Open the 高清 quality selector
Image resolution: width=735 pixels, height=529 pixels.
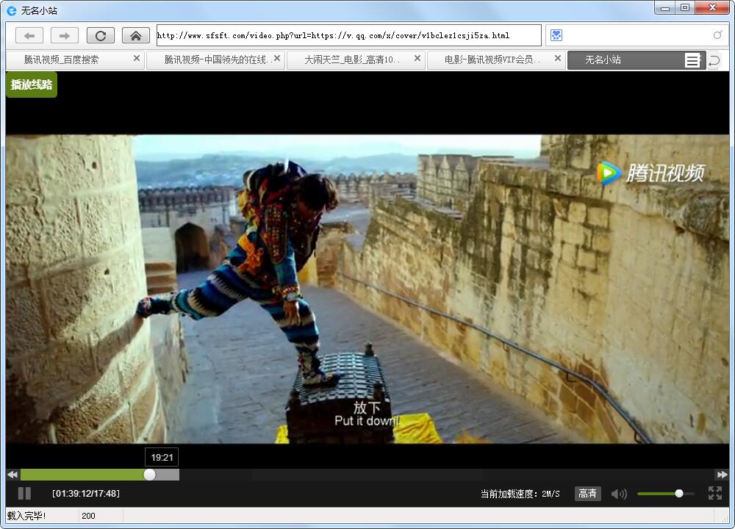click(587, 494)
